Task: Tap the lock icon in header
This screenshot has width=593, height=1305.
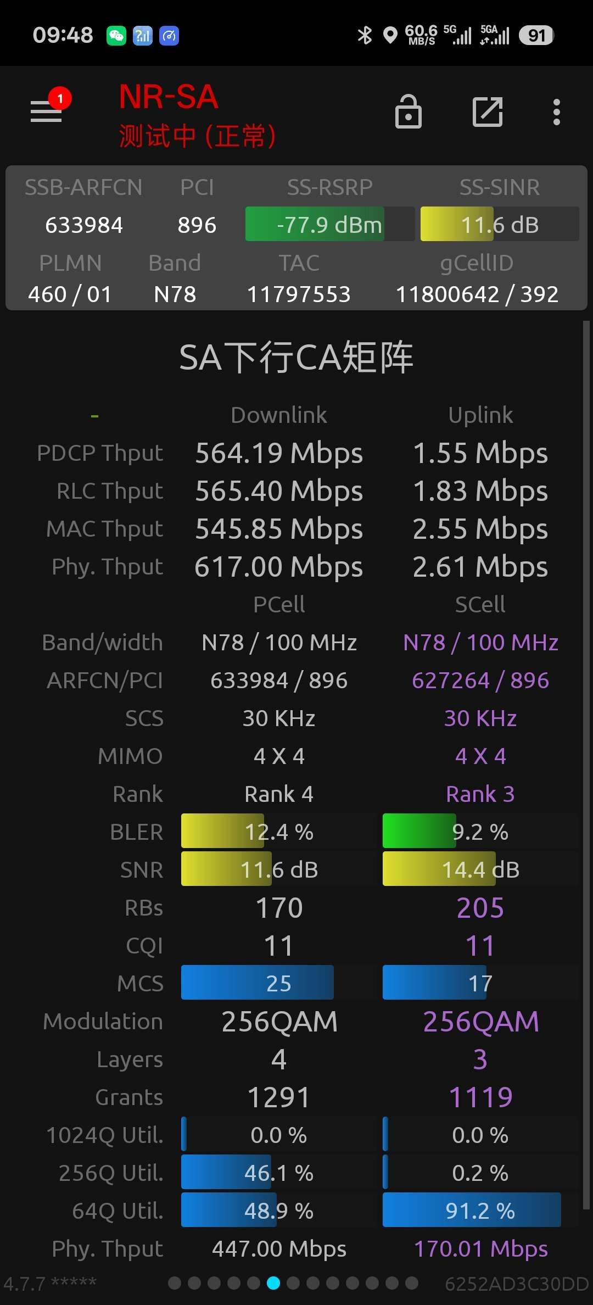Action: point(409,111)
